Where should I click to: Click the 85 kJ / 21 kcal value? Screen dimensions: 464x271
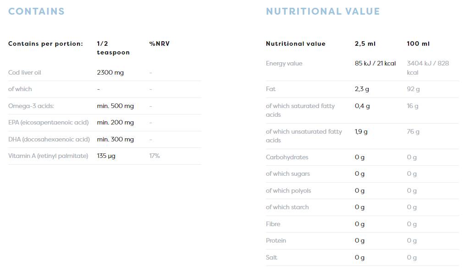coord(375,63)
